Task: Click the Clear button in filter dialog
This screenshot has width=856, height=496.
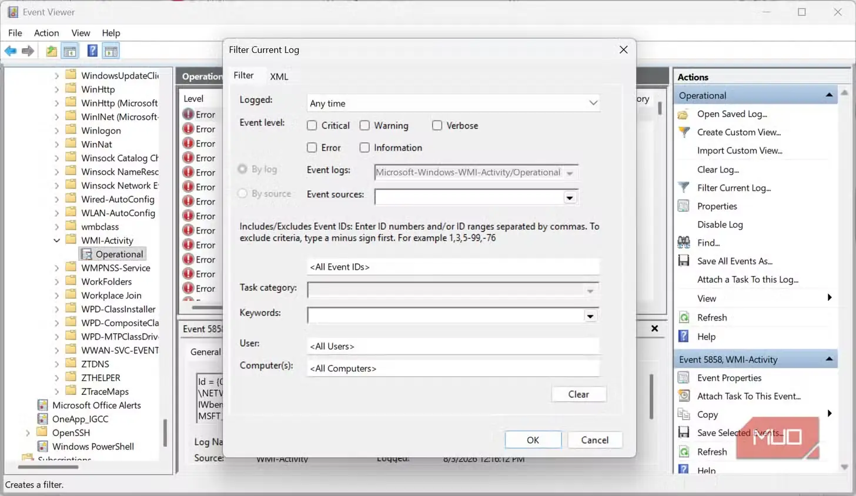Action: click(579, 394)
